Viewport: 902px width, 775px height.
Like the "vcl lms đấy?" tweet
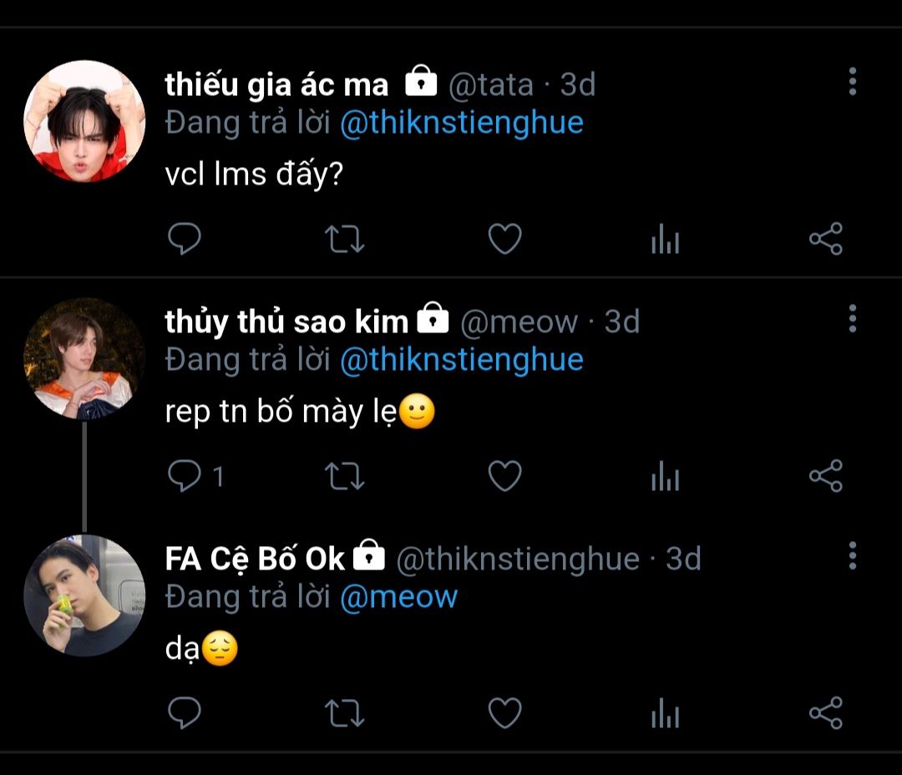pyautogui.click(x=504, y=240)
